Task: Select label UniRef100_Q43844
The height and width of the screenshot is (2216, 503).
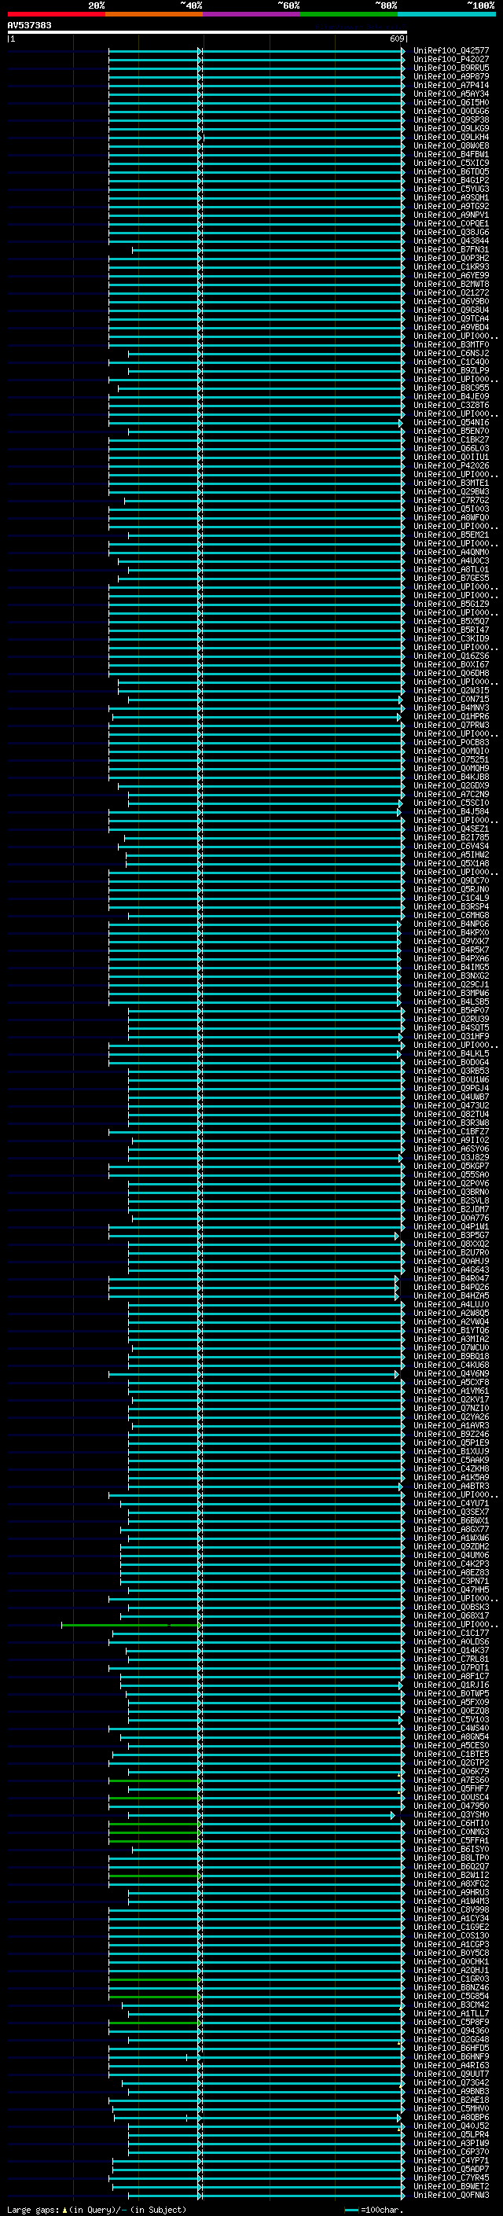Action: (x=451, y=241)
